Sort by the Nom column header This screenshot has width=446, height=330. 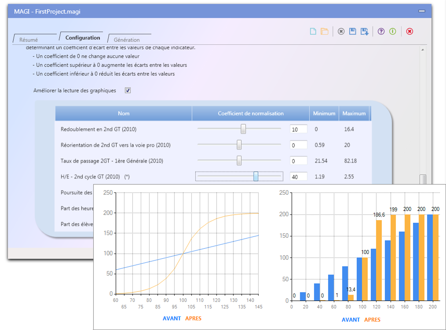pos(124,113)
